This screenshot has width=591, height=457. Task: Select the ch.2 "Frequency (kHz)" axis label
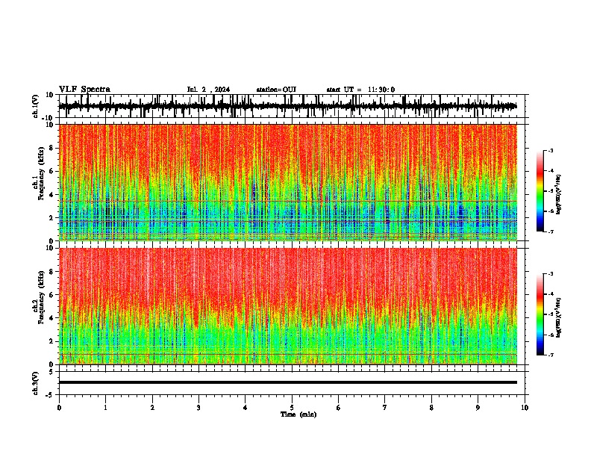pos(42,297)
